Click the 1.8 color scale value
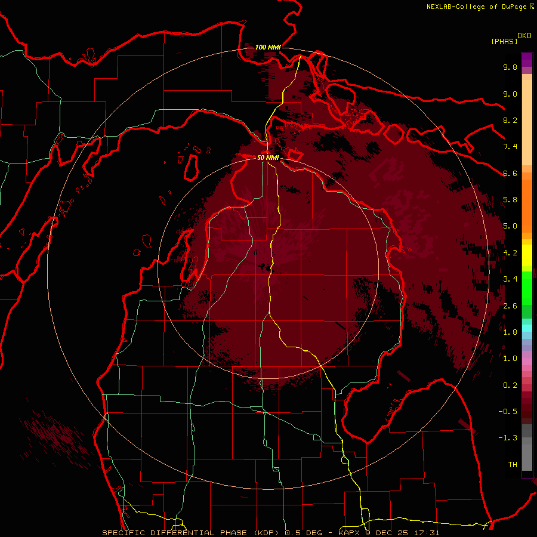 510,332
